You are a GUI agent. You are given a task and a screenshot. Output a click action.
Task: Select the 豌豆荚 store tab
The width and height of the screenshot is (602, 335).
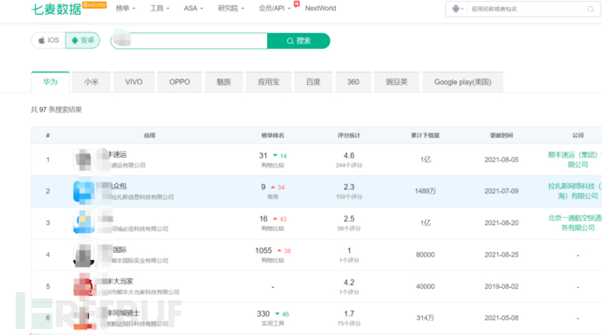click(397, 82)
